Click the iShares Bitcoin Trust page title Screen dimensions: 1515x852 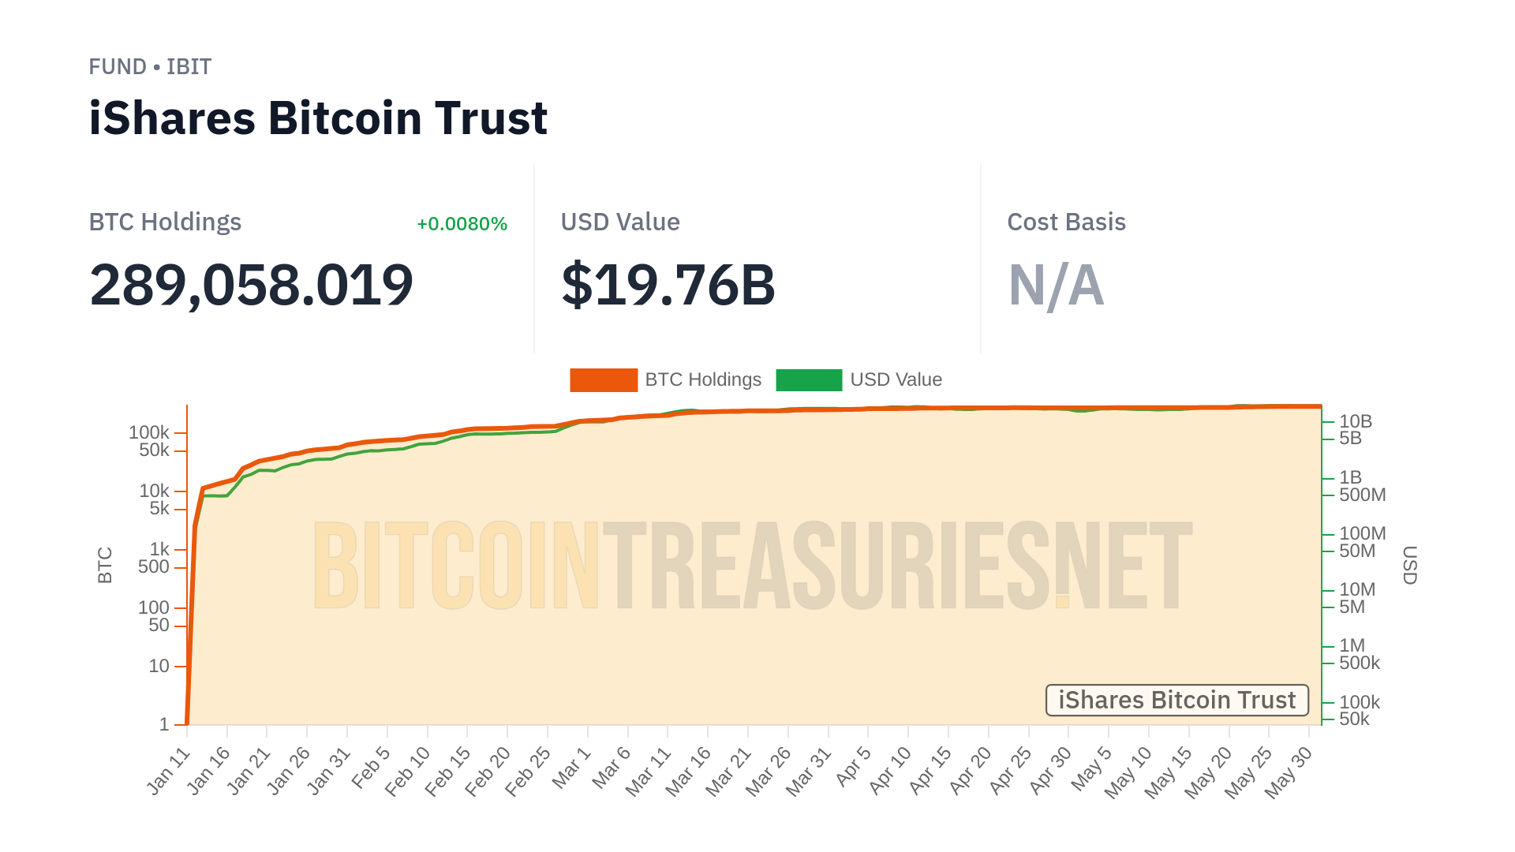tap(318, 118)
